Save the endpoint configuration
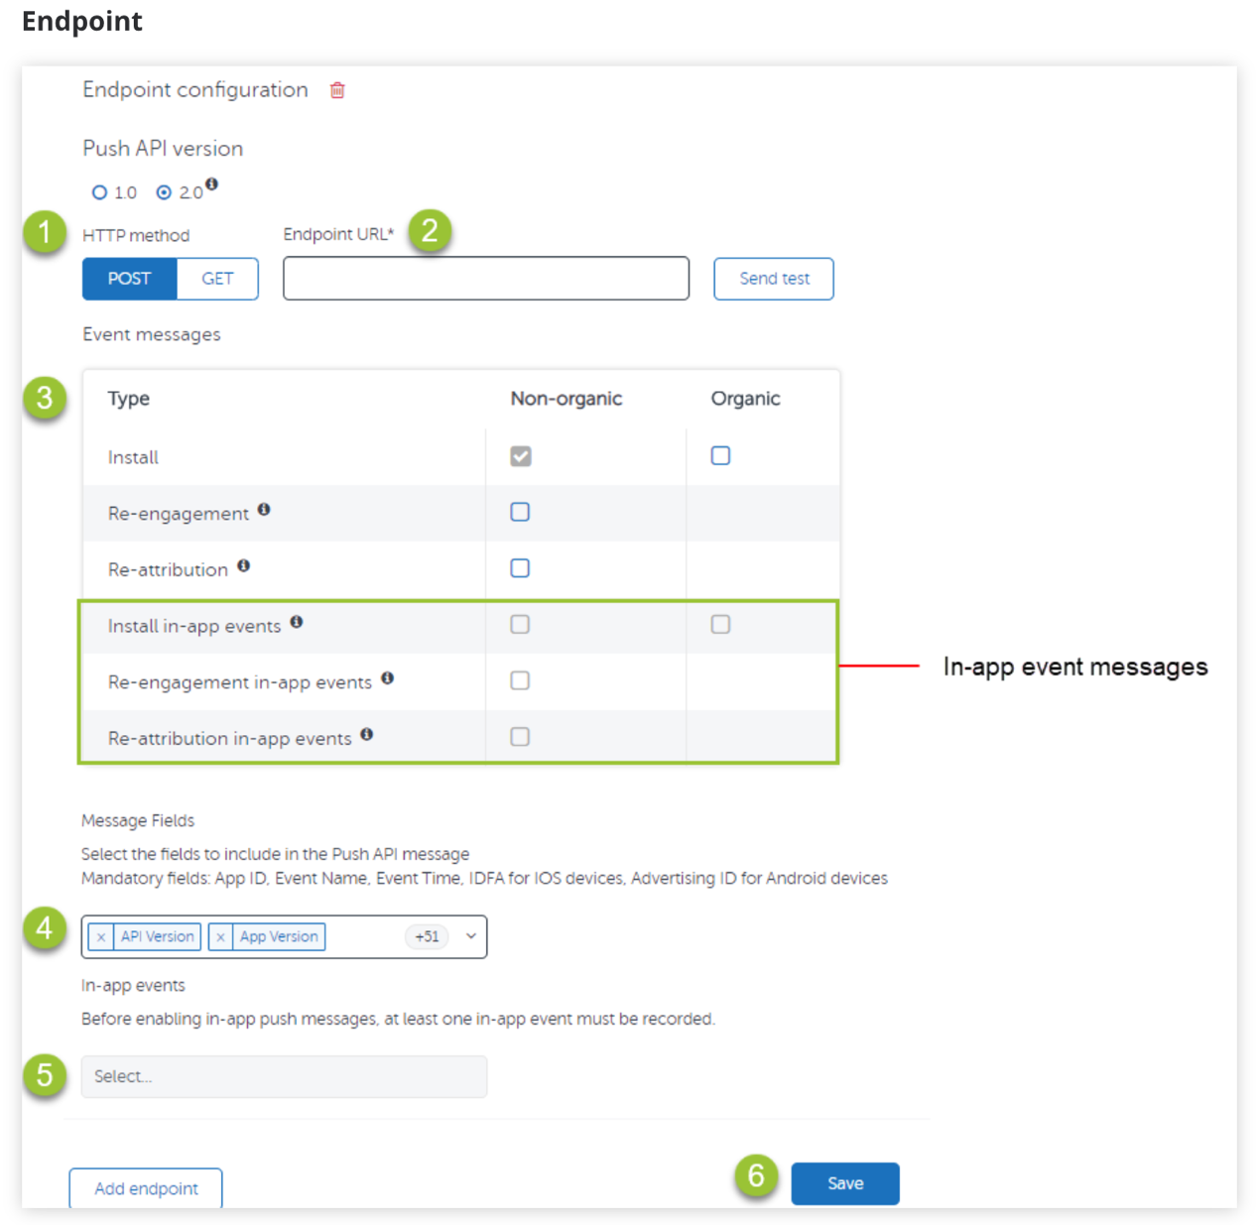 844,1182
